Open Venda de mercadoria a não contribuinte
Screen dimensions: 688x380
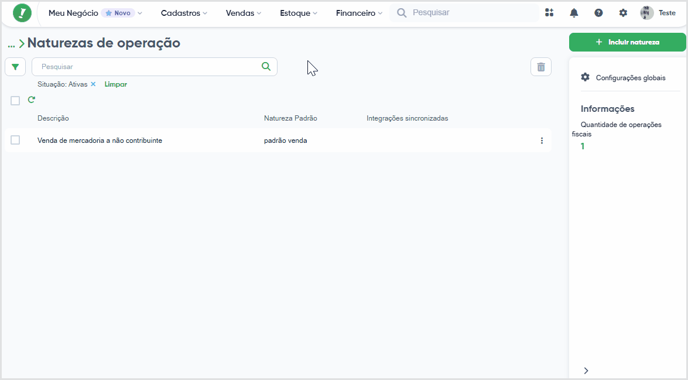pos(100,141)
